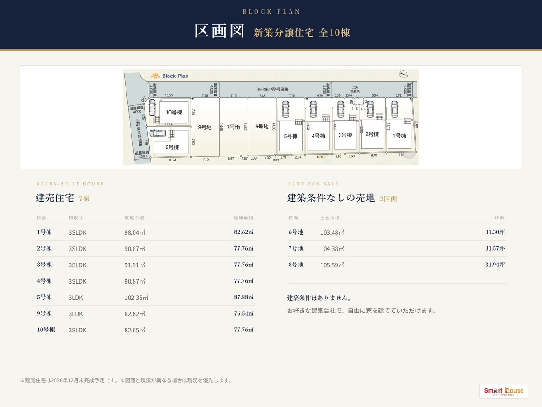The height and width of the screenshot is (407, 542).
Task: Select the parked car icon above 1号棟
Action: 395,109
